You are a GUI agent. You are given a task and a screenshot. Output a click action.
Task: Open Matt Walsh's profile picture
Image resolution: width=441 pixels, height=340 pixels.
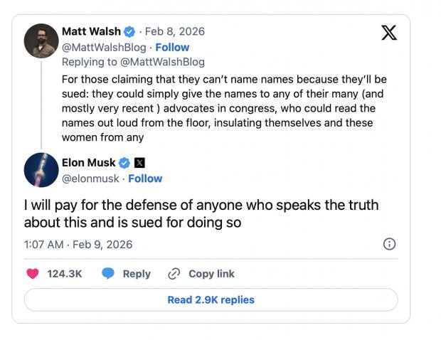click(x=41, y=41)
